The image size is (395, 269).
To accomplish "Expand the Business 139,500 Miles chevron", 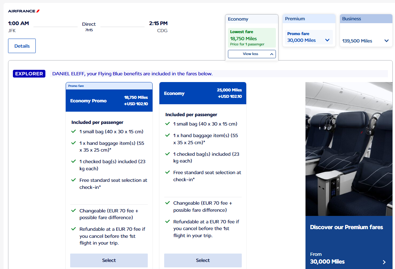I will pos(387,41).
